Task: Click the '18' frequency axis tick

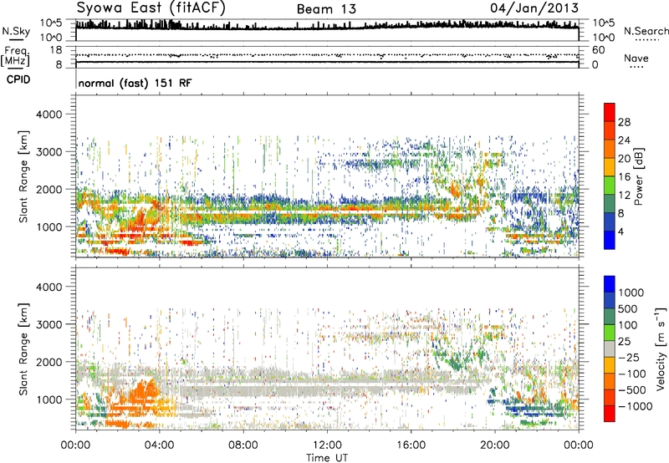Action: pos(56,50)
